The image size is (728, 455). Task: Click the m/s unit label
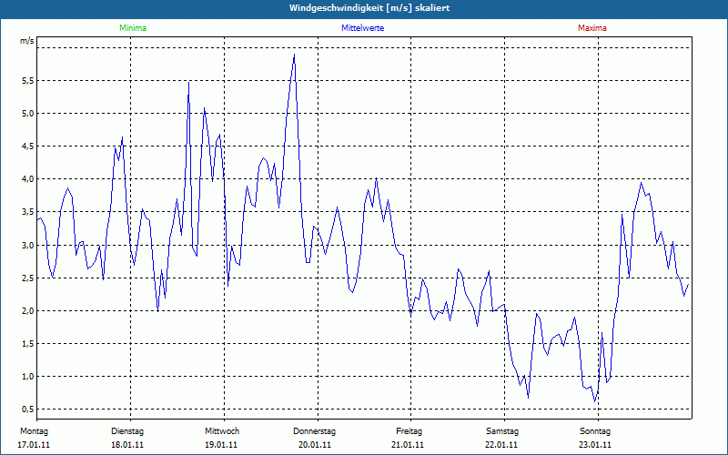point(27,41)
